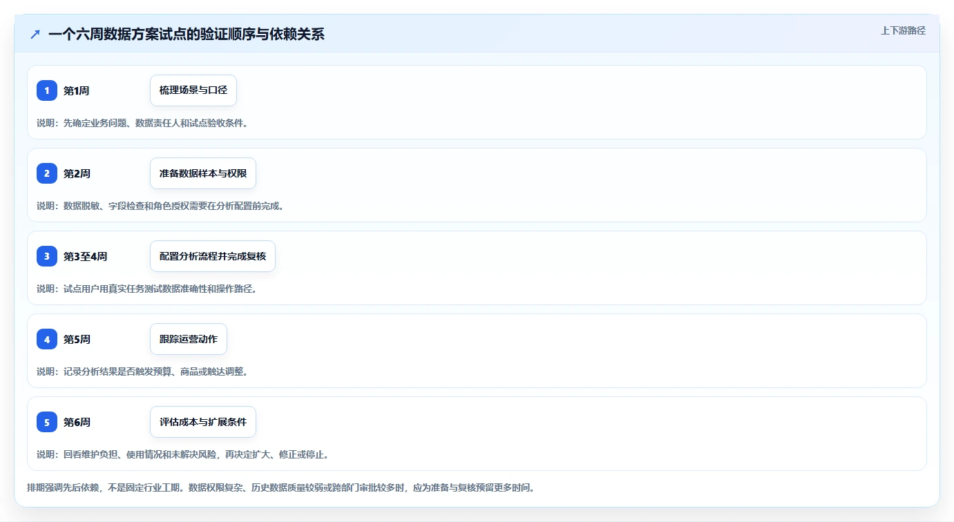Select step number 4 badge
954x522 pixels.
click(47, 339)
